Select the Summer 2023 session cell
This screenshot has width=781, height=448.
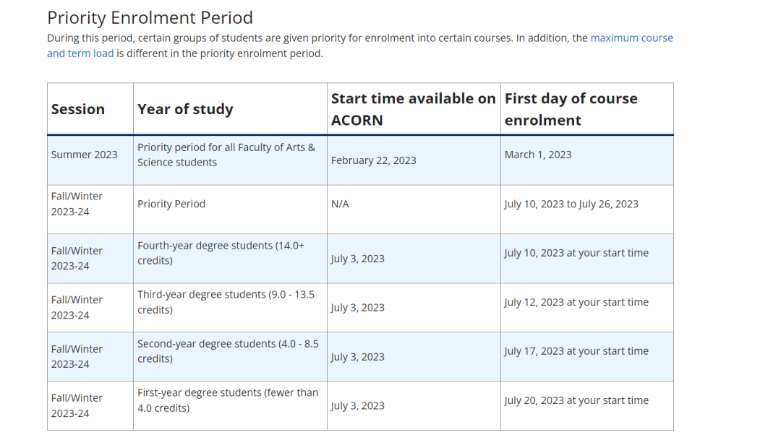[84, 155]
